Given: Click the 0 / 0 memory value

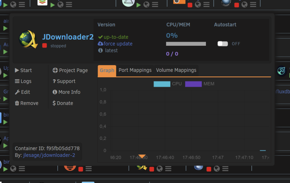Looking at the screenshot, I should (x=172, y=54).
